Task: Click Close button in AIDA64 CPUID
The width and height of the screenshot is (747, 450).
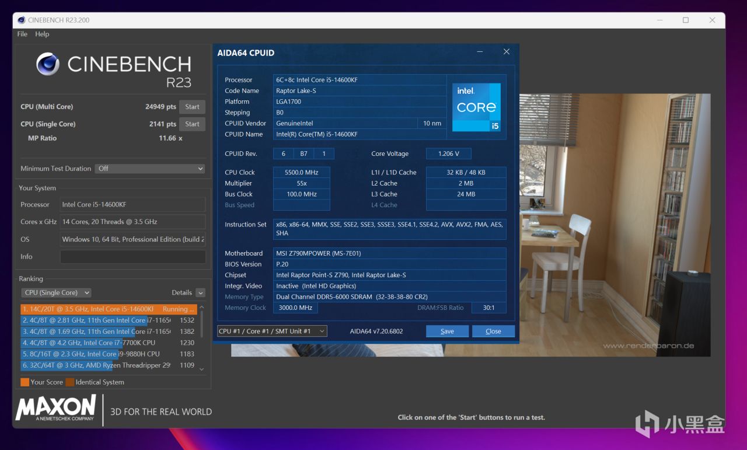Action: [493, 331]
